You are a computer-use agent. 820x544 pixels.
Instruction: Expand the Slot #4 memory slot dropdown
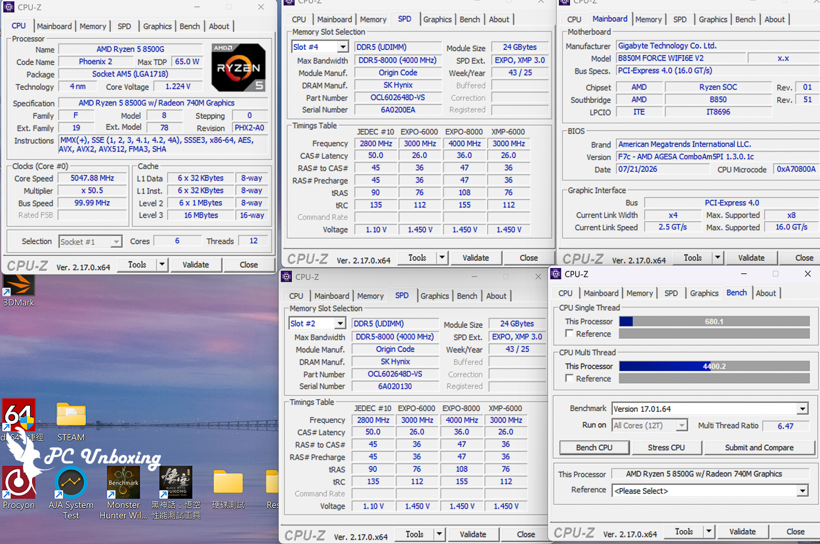342,47
